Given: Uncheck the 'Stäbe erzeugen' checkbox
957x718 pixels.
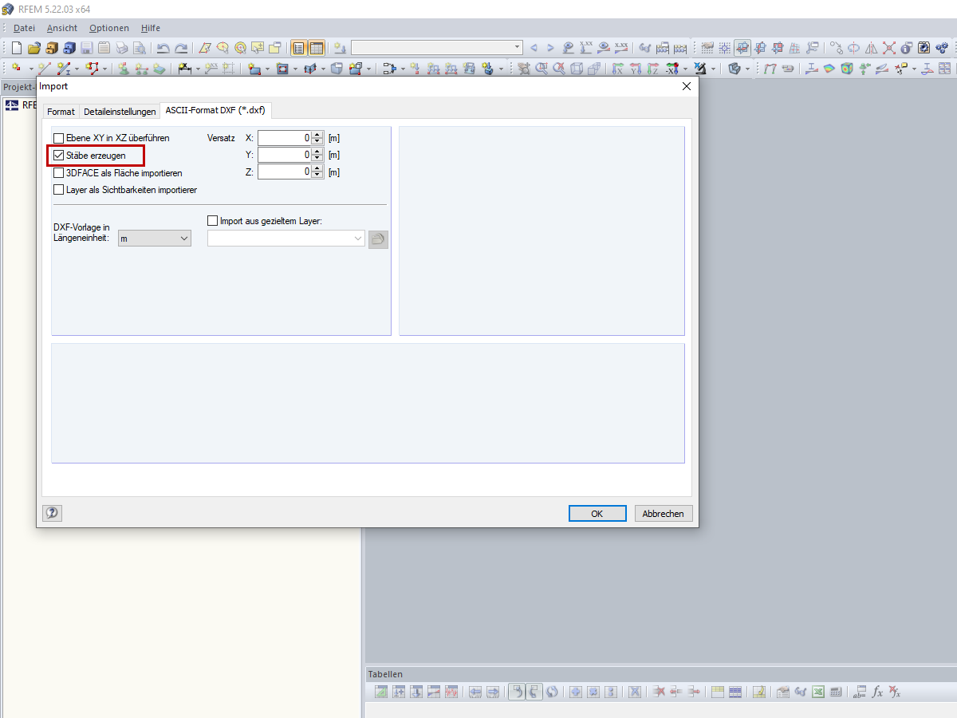Looking at the screenshot, I should [58, 156].
